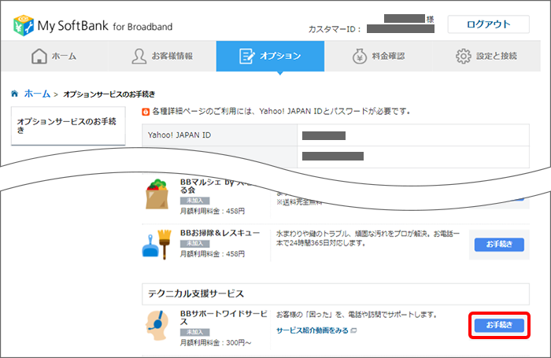Click the BBサポートワイドサービス title

(x=224, y=318)
